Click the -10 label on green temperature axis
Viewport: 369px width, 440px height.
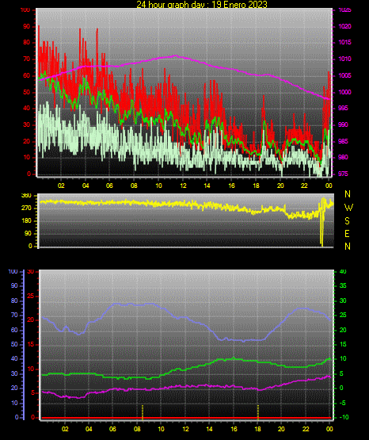344,417
